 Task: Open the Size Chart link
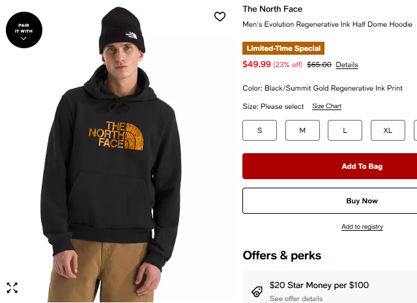[326, 106]
